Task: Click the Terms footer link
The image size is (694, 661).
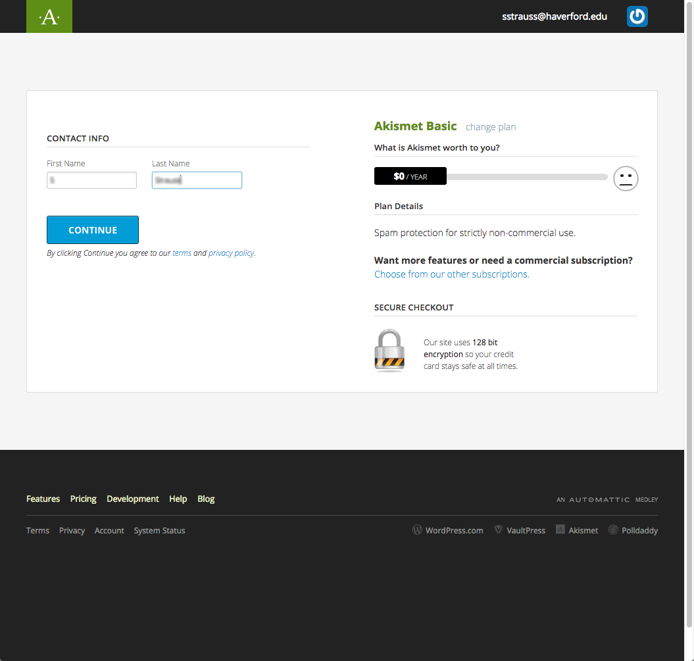Action: 37,531
